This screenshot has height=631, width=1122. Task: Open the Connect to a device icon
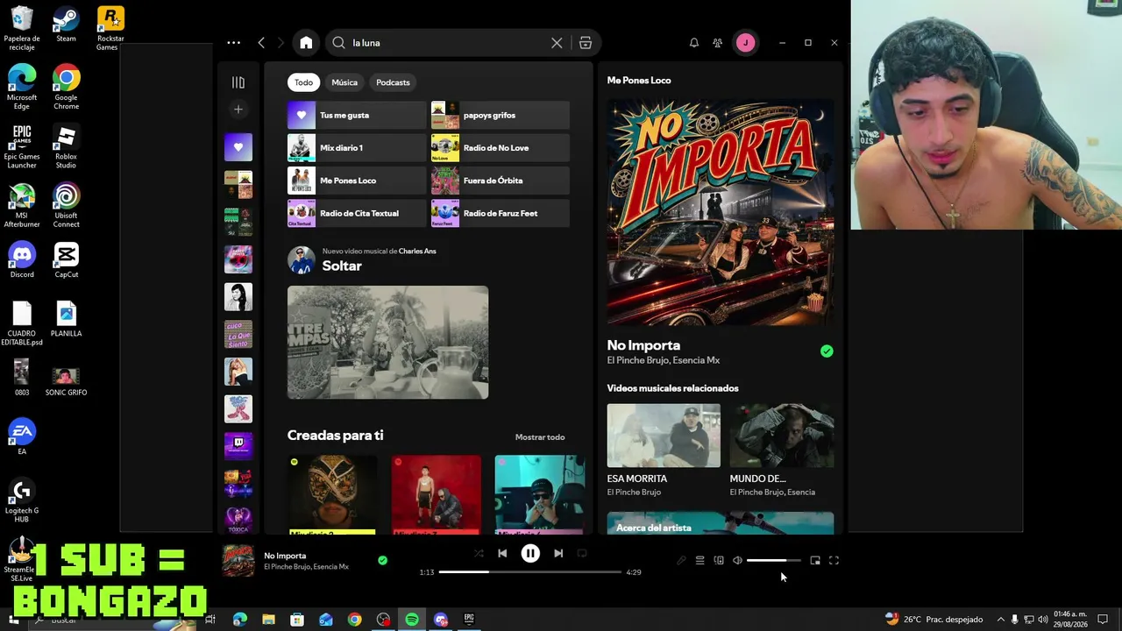tap(719, 560)
